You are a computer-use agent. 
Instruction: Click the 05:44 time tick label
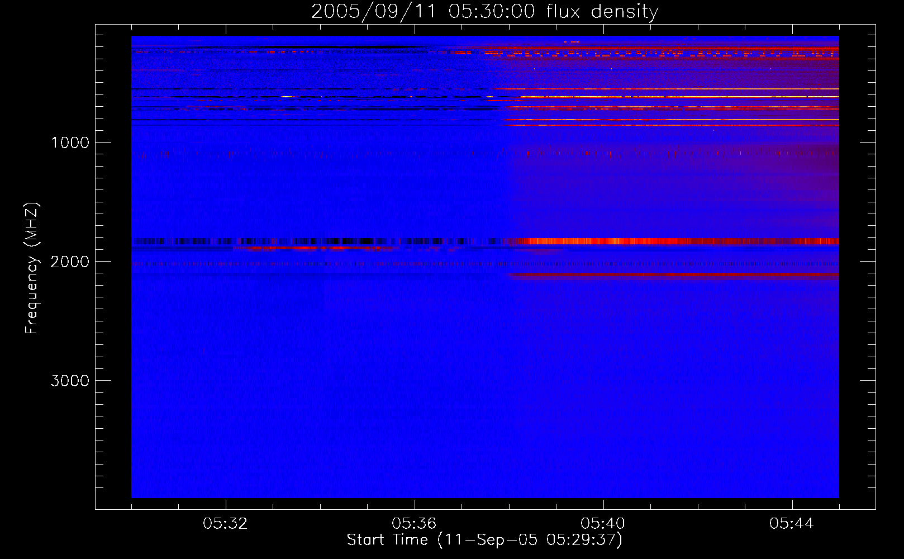click(x=792, y=524)
